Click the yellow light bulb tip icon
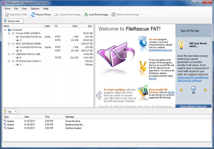This screenshot has width=214, height=149. point(181,45)
